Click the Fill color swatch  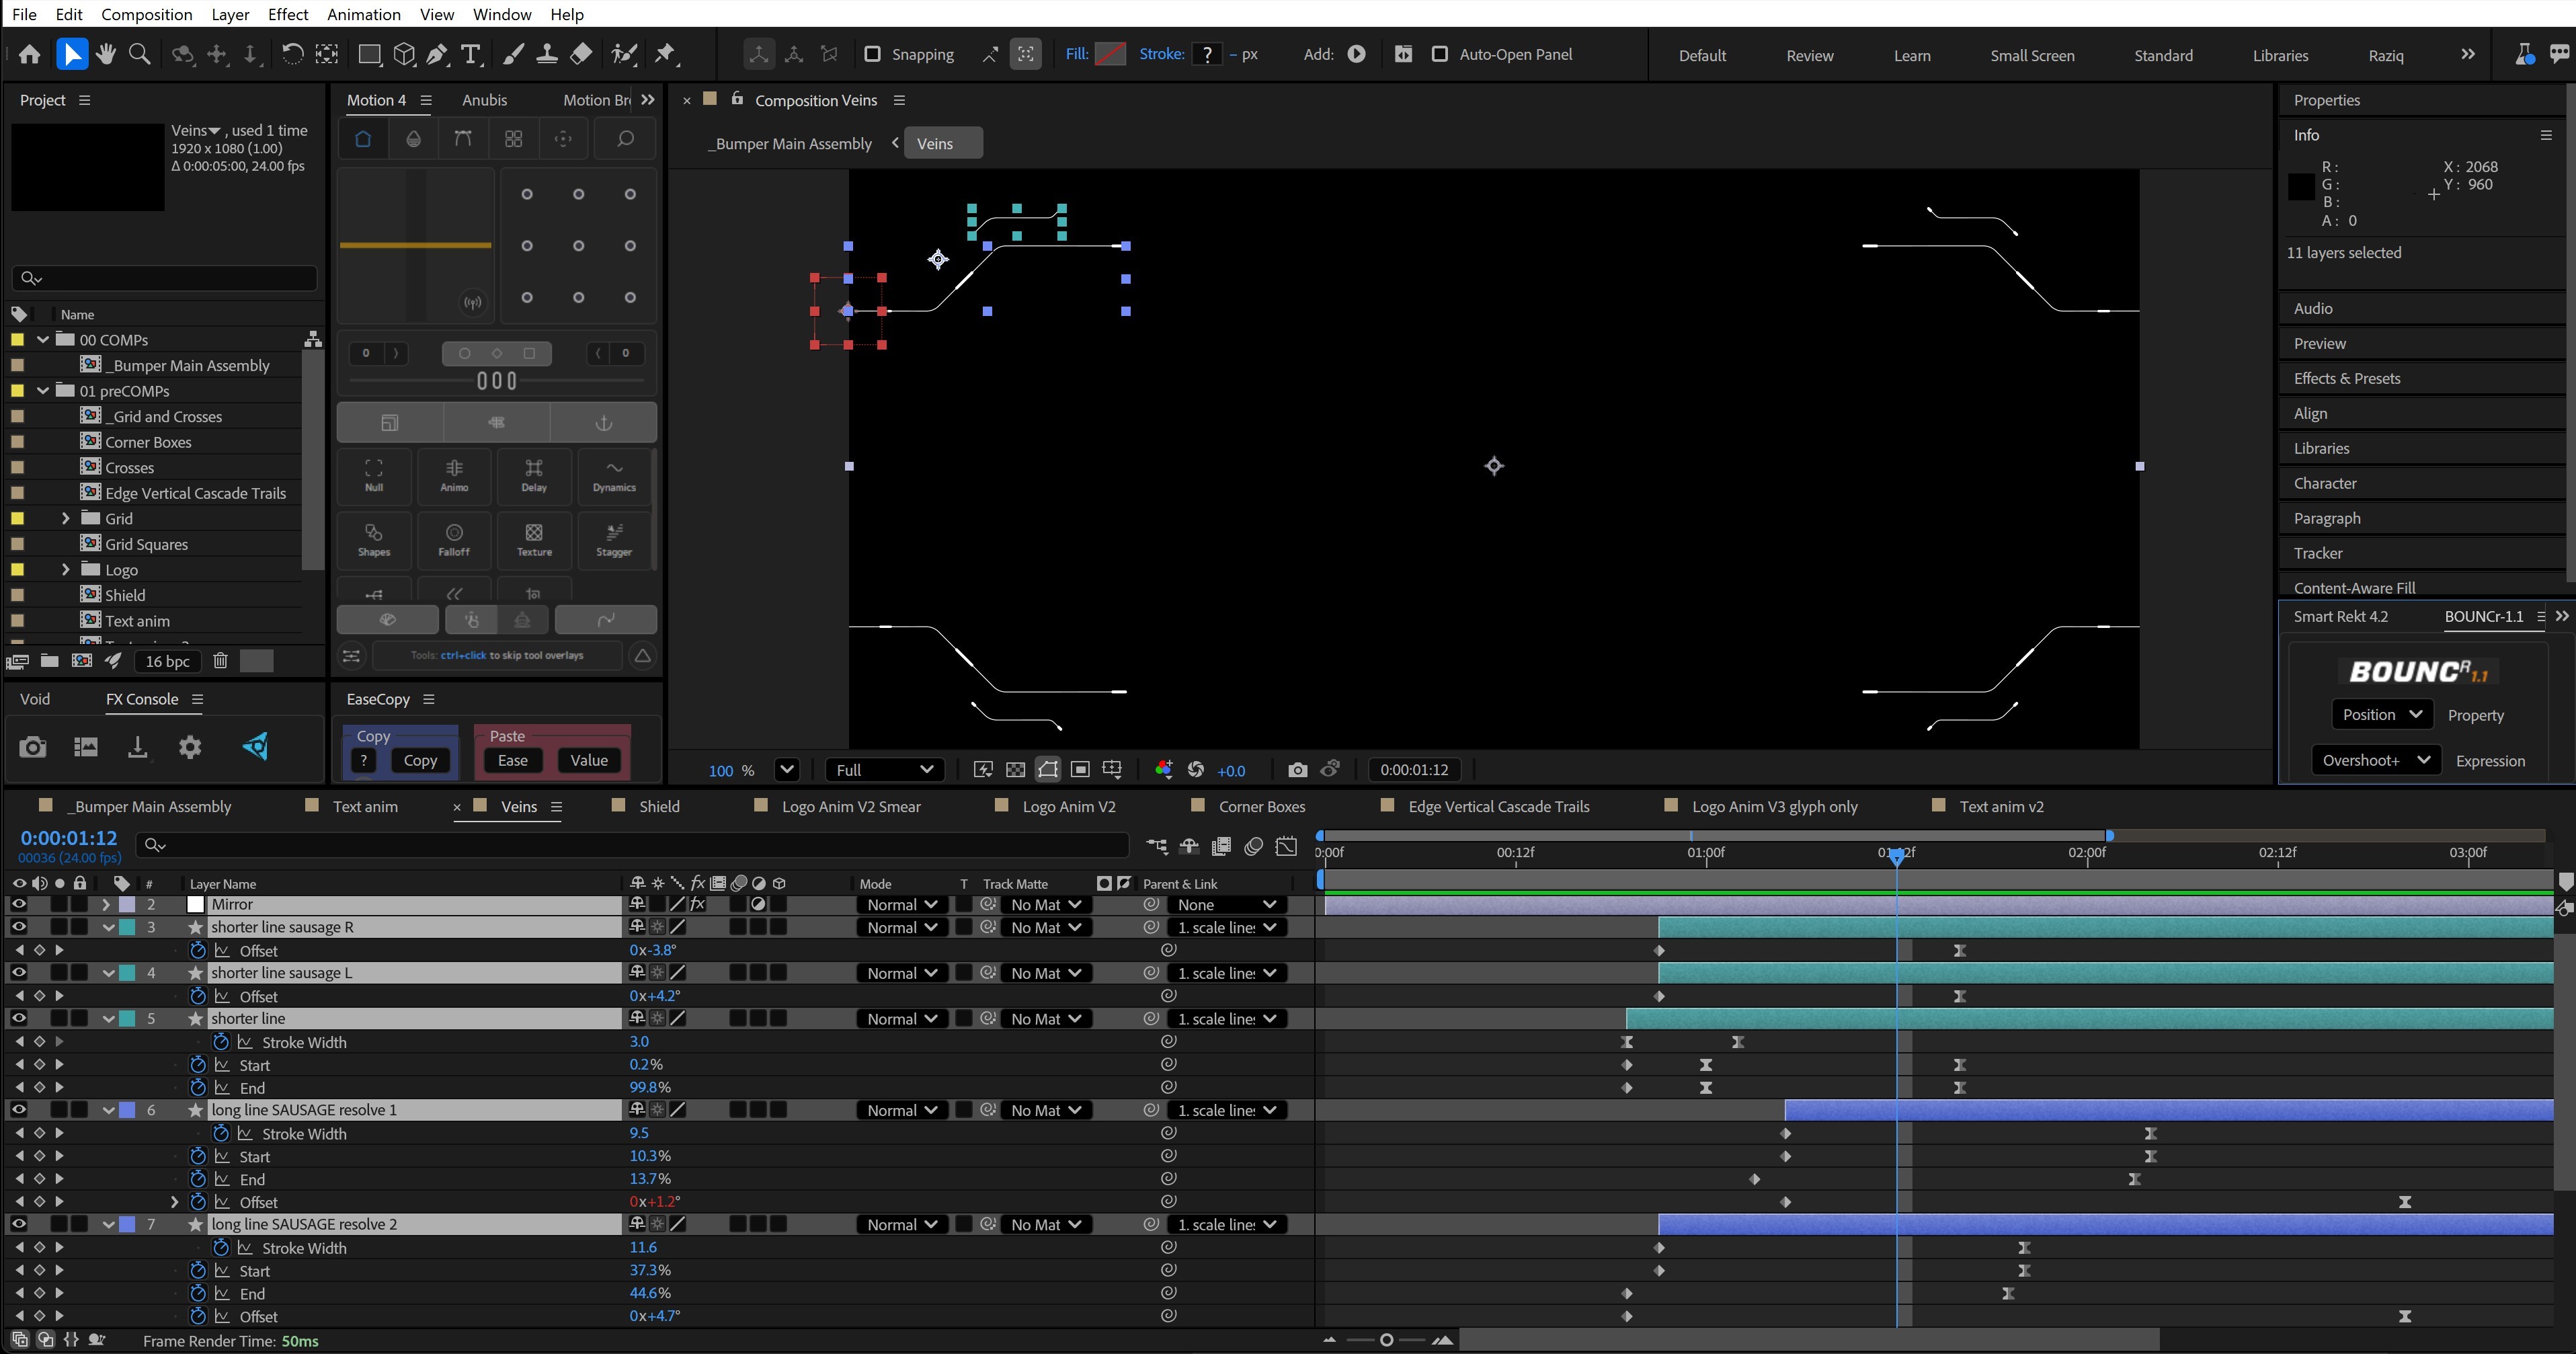[1110, 54]
